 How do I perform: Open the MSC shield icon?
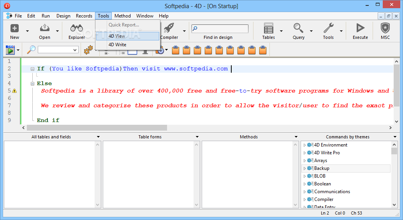click(x=385, y=28)
